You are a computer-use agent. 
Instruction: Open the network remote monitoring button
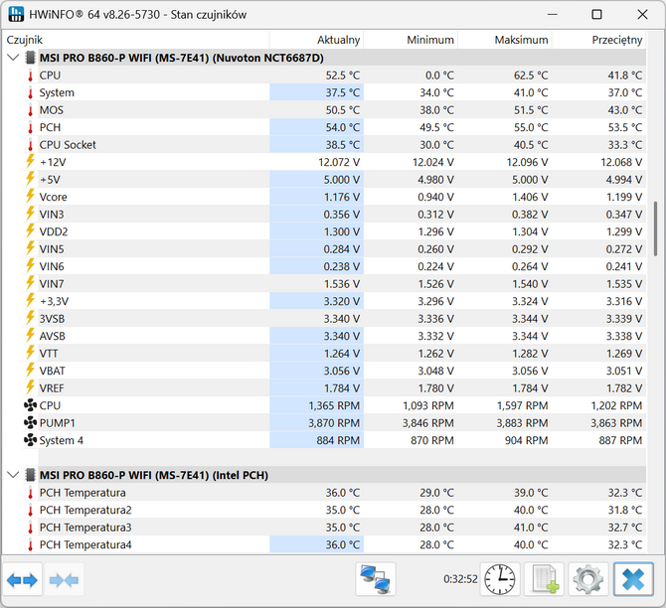[376, 579]
